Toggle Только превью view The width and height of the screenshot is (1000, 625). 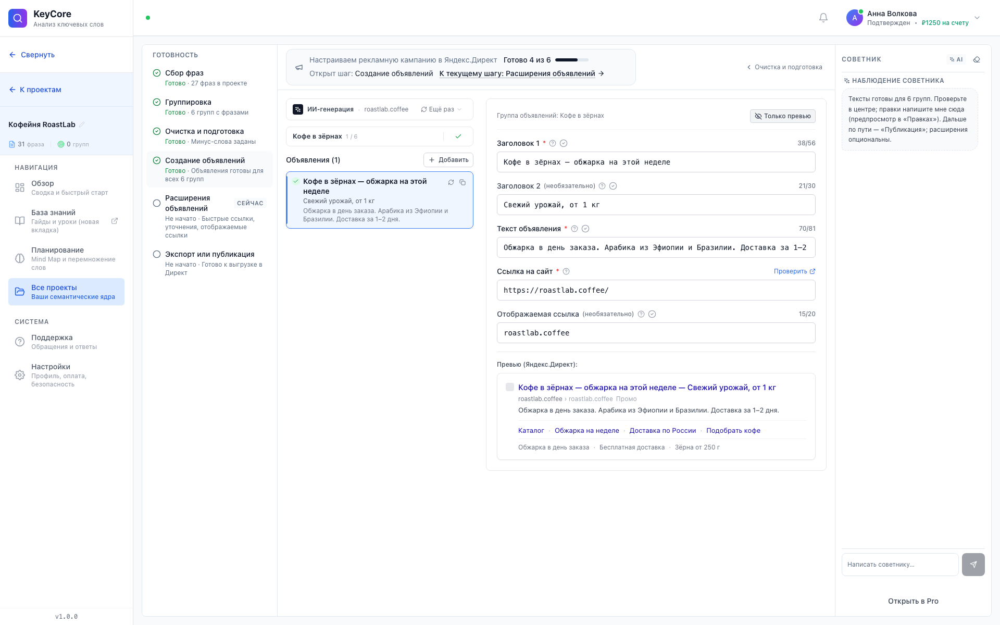click(x=783, y=116)
